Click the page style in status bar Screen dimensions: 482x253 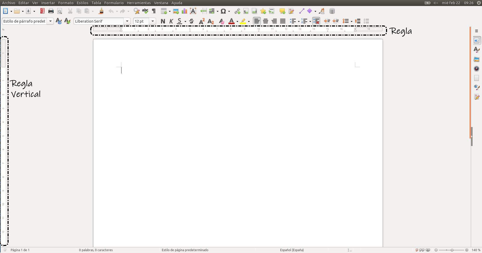(x=185, y=250)
